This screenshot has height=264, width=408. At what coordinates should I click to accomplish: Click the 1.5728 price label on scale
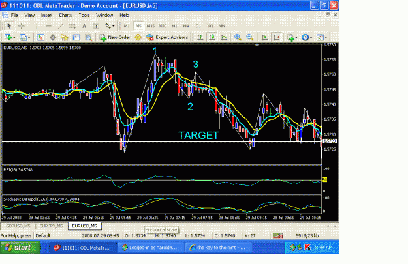[x=330, y=141]
